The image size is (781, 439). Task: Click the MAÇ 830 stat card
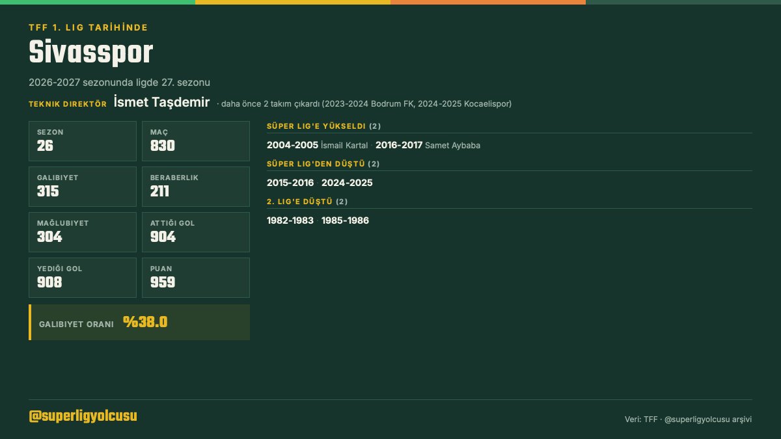coord(196,141)
